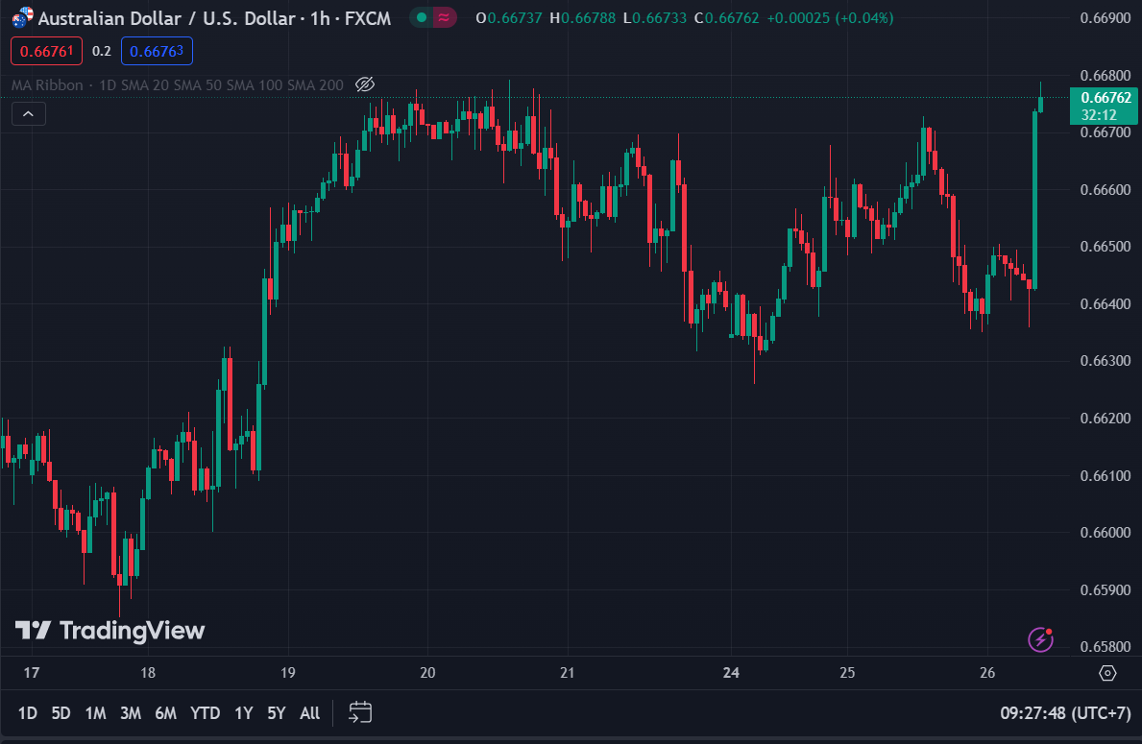Click the 0.65800 price axis label
This screenshot has height=744, width=1142.
[1106, 646]
